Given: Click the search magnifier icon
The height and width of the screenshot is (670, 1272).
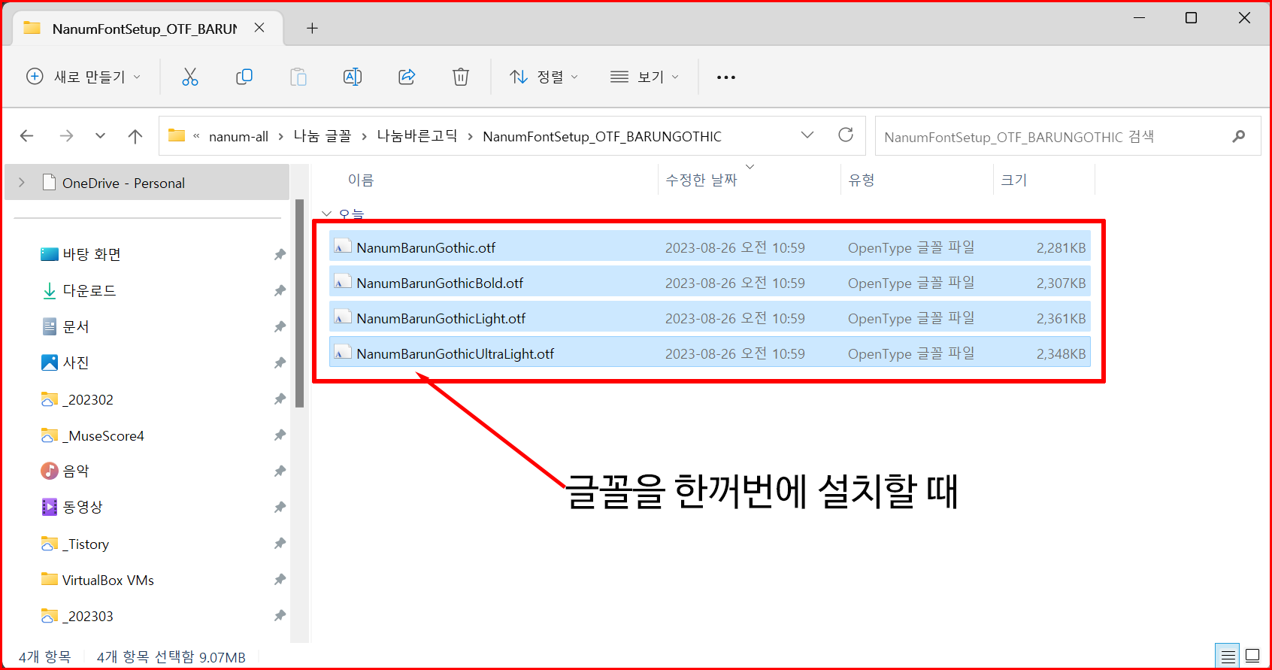Looking at the screenshot, I should coord(1239,136).
